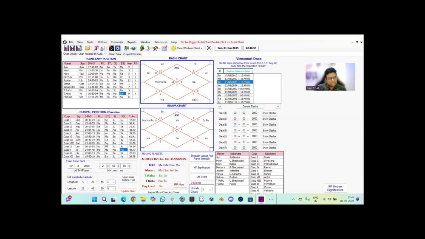
Task: Click the Current Dasha button
Action: tap(250, 107)
